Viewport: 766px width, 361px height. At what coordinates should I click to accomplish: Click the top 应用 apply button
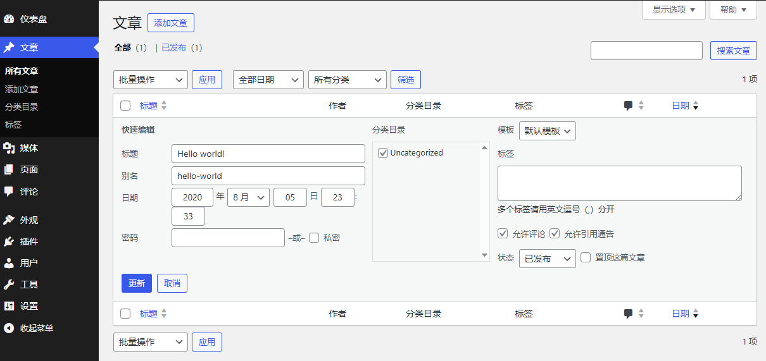coord(207,80)
